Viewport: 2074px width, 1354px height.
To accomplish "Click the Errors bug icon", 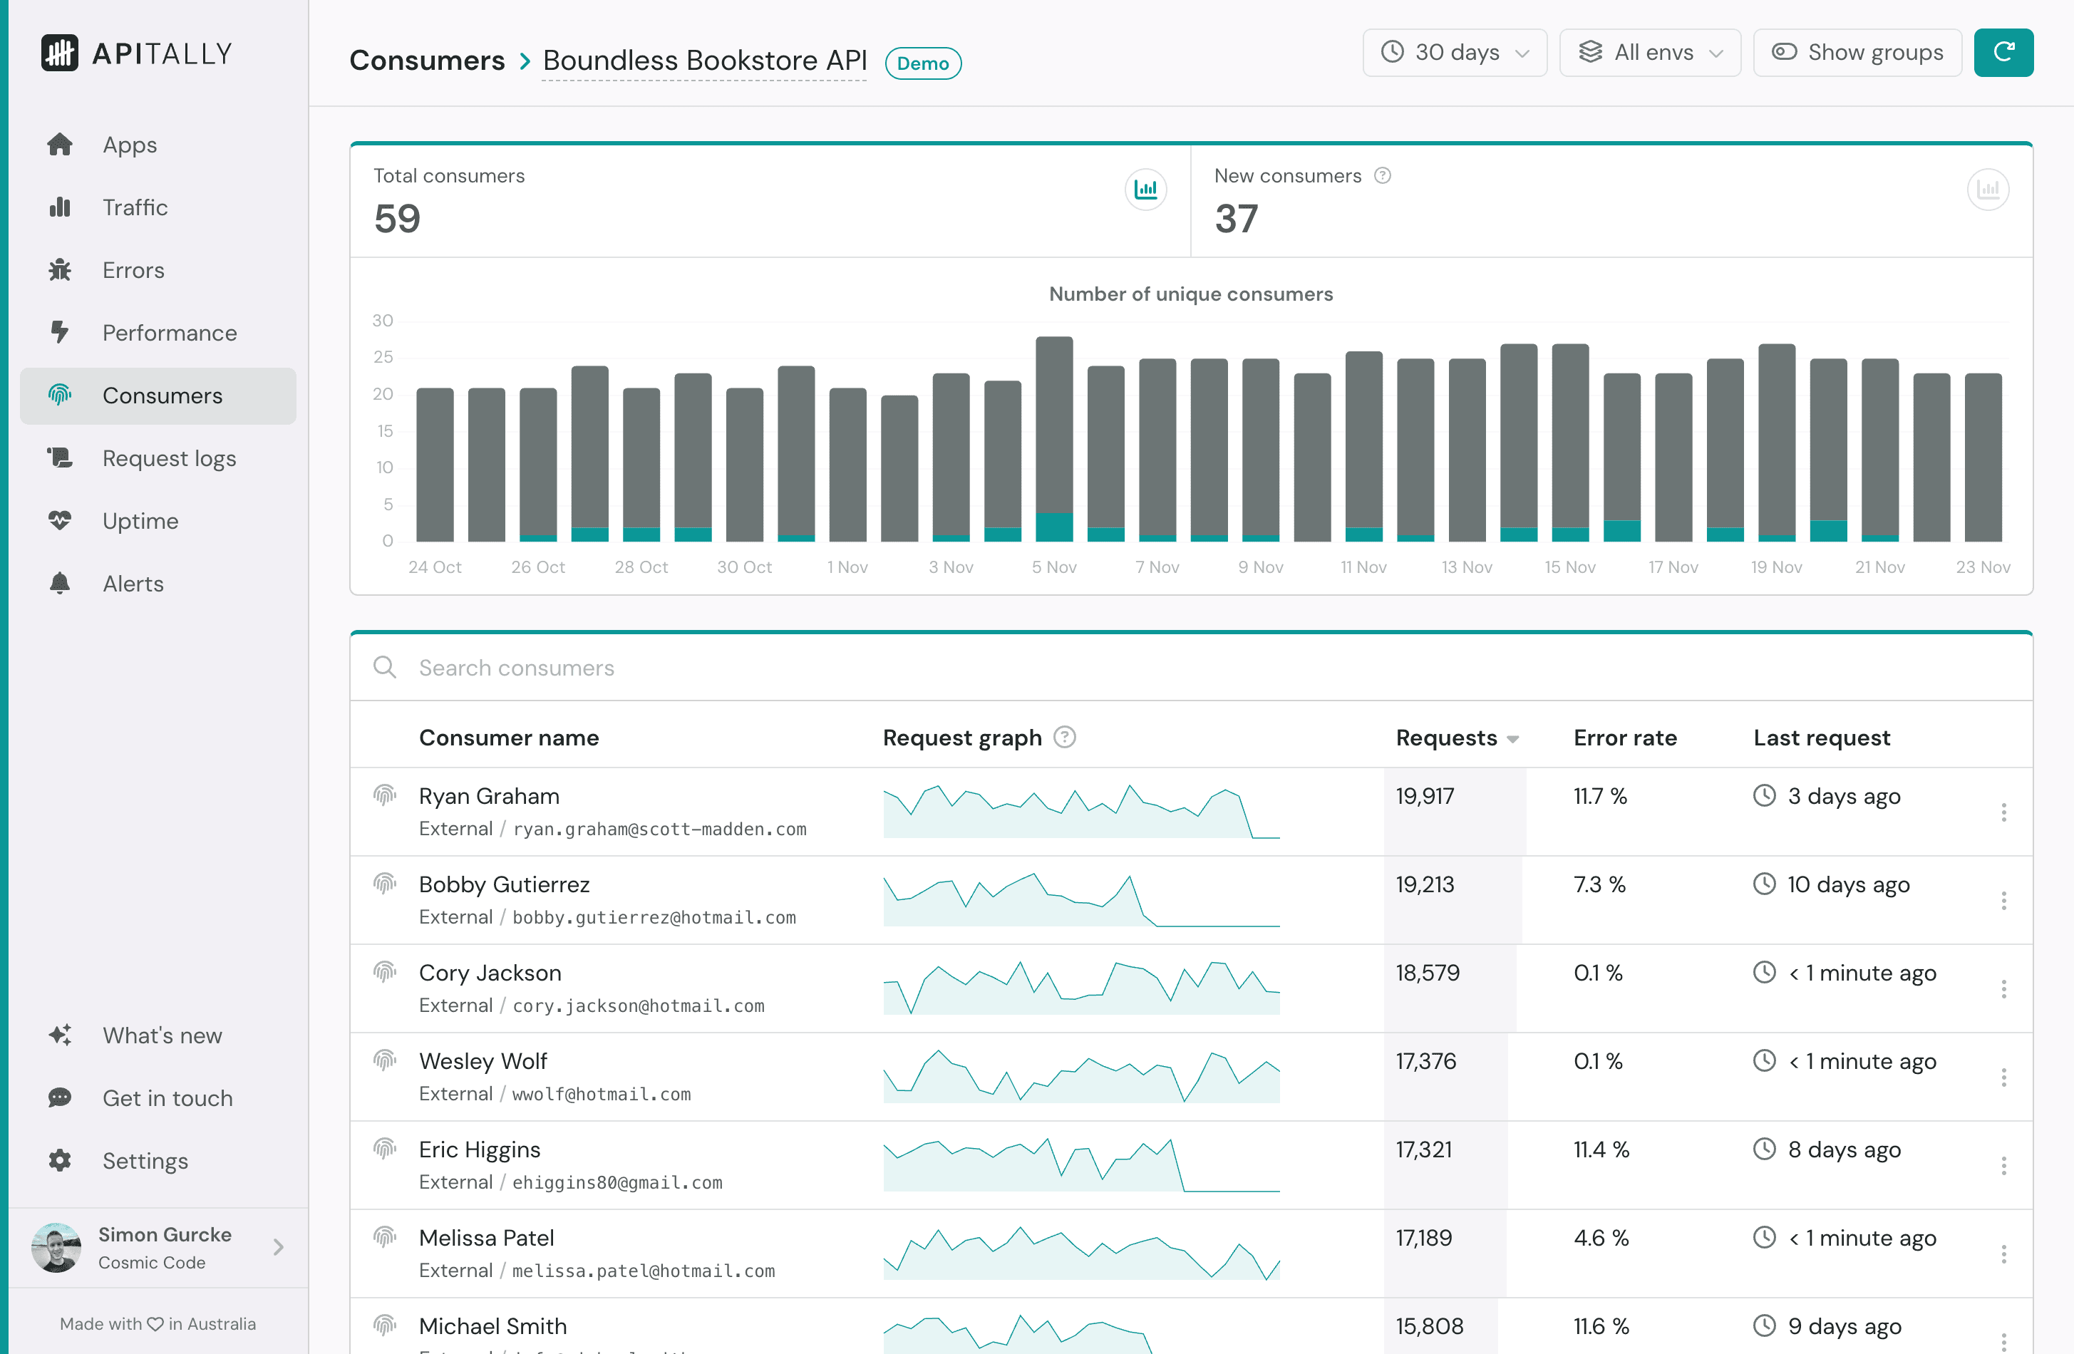I will point(59,270).
